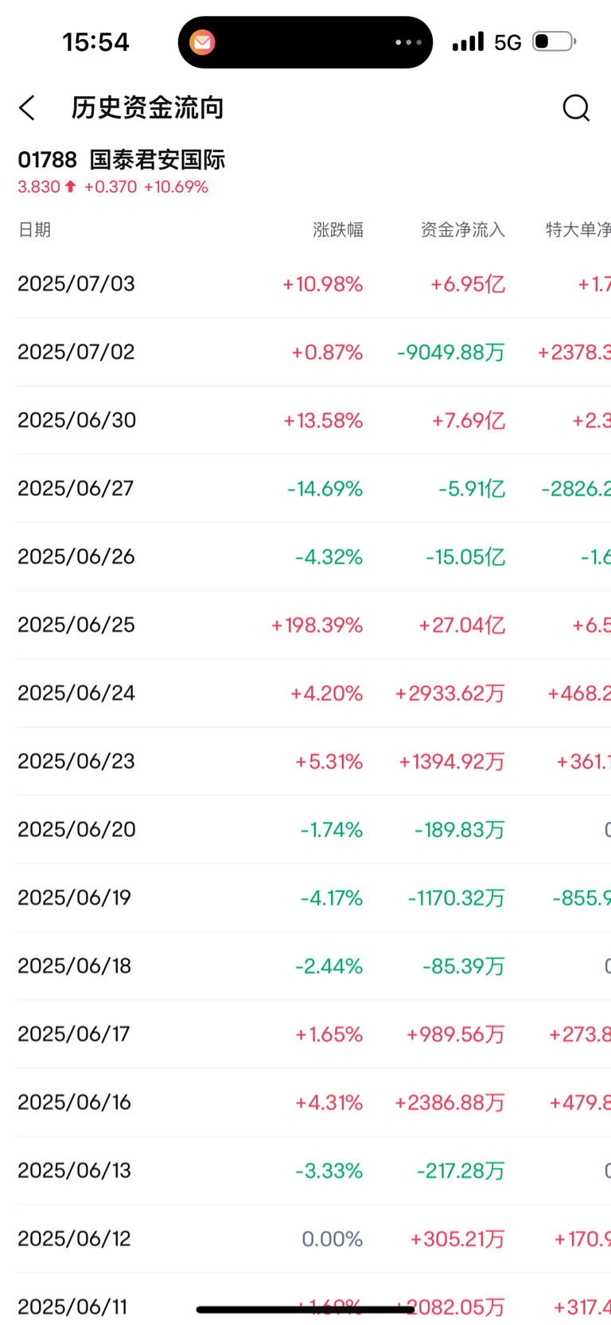Sort by 涨跌幅 column header
The image size is (611, 1325).
pos(338,230)
